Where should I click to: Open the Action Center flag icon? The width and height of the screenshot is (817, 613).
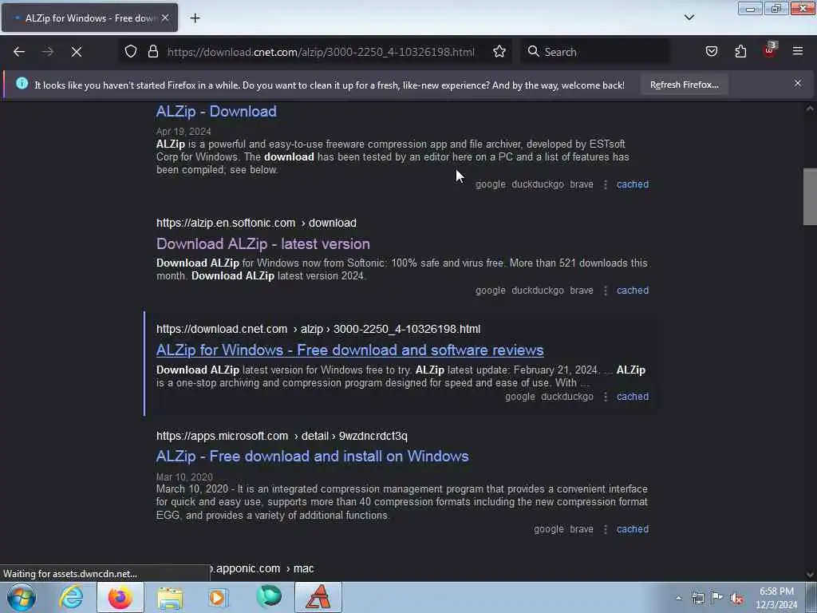click(717, 598)
